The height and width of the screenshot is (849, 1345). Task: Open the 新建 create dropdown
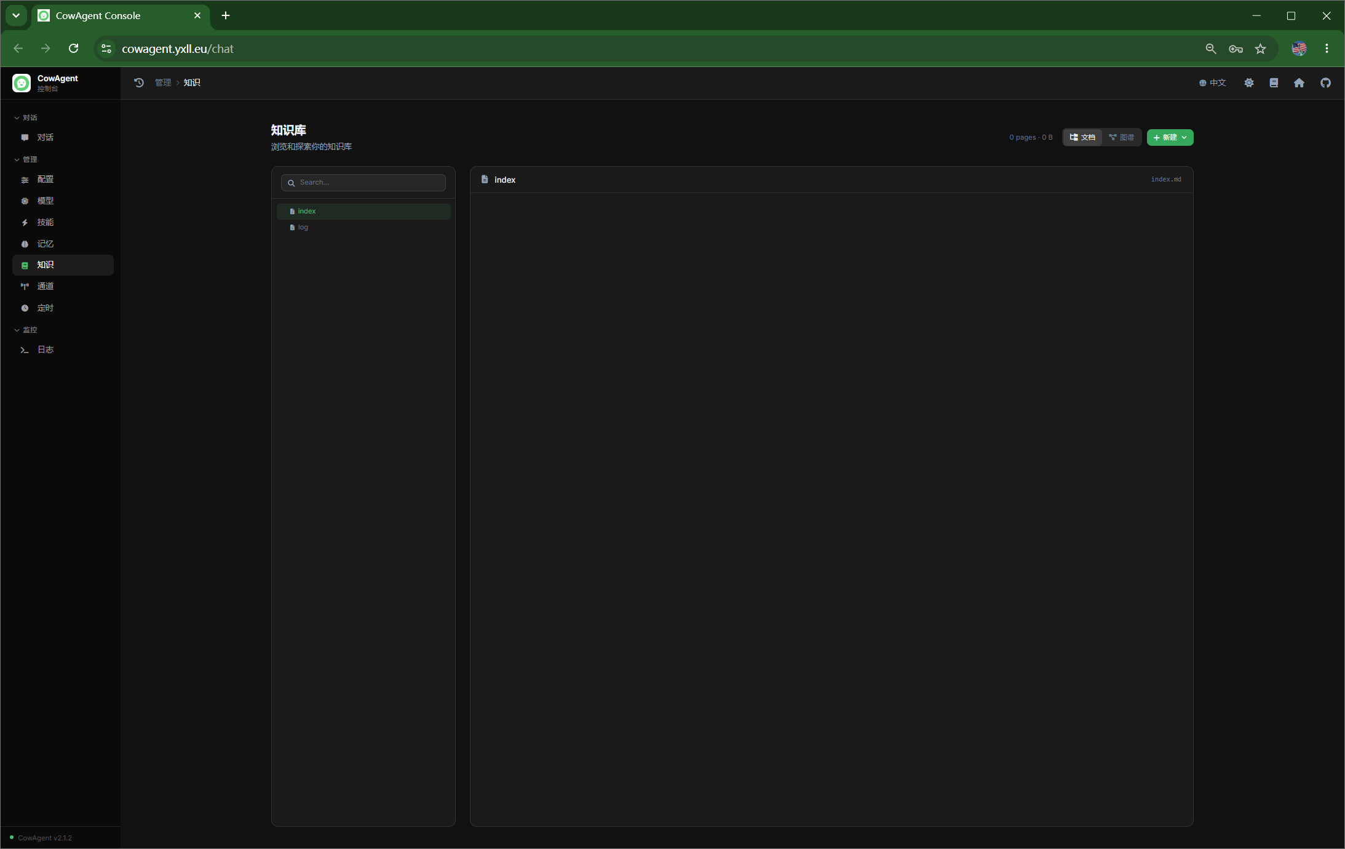[1170, 137]
